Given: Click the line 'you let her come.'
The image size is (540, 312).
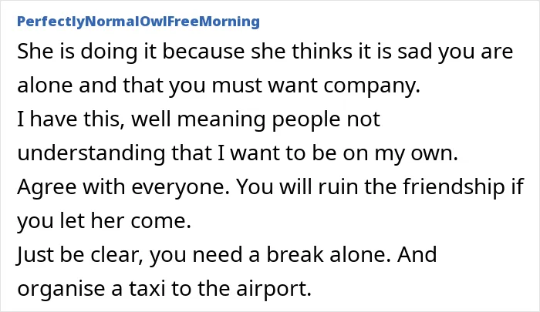Looking at the screenshot, I should click(x=104, y=220).
